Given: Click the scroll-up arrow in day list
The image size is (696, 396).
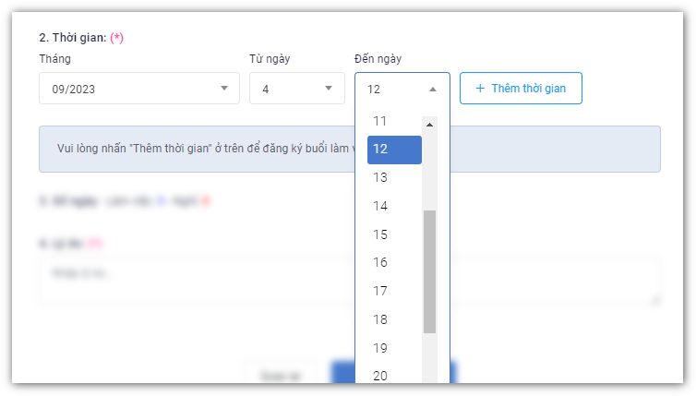Looking at the screenshot, I should click(429, 125).
